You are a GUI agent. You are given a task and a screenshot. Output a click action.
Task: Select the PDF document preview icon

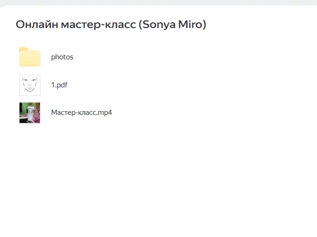30,85
